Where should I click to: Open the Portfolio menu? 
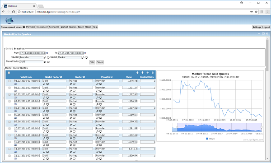tap(31, 27)
